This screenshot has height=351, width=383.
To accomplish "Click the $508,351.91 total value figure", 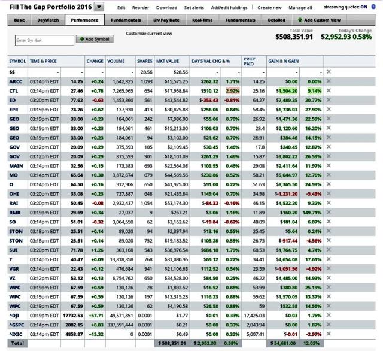I will 294,37.
